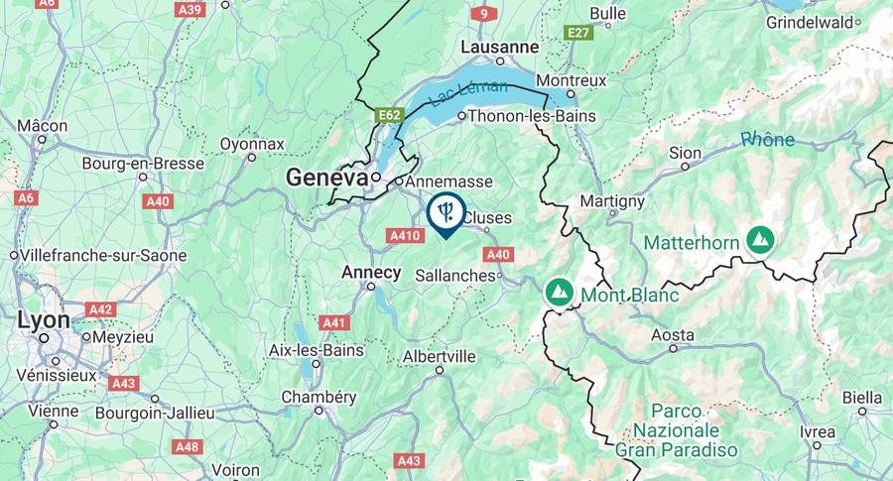Click the E62 green route badge
This screenshot has height=481, width=893.
(x=390, y=116)
